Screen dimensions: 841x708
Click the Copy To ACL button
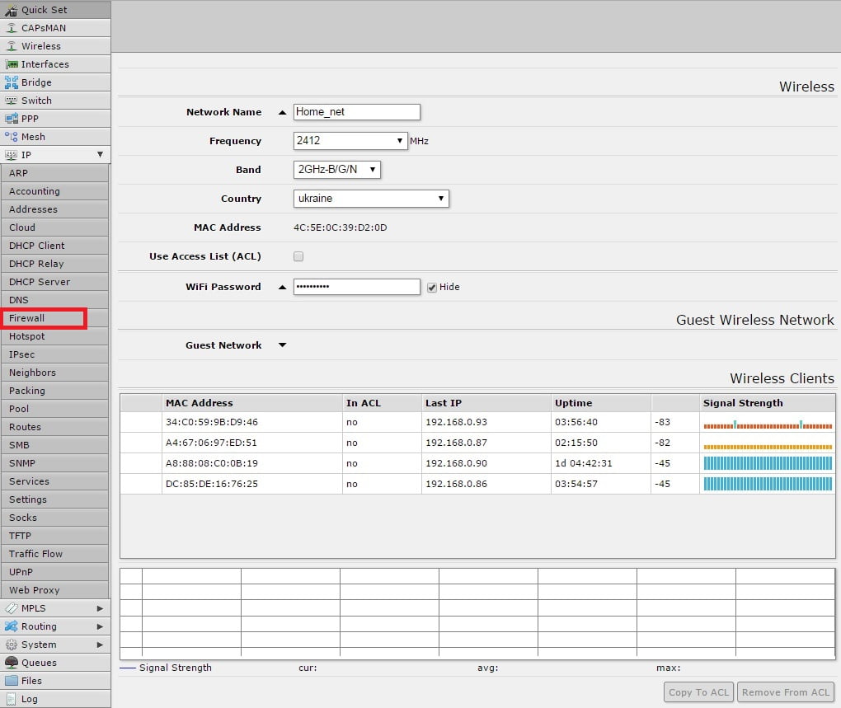click(699, 692)
